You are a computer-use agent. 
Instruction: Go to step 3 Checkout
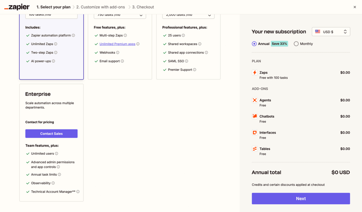[143, 7]
